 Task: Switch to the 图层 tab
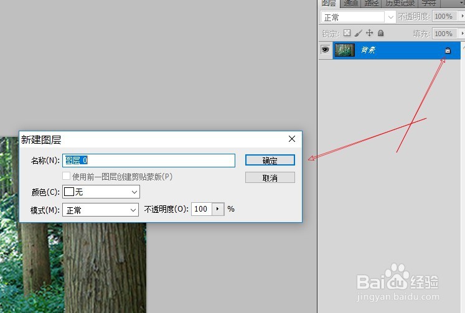pyautogui.click(x=329, y=3)
